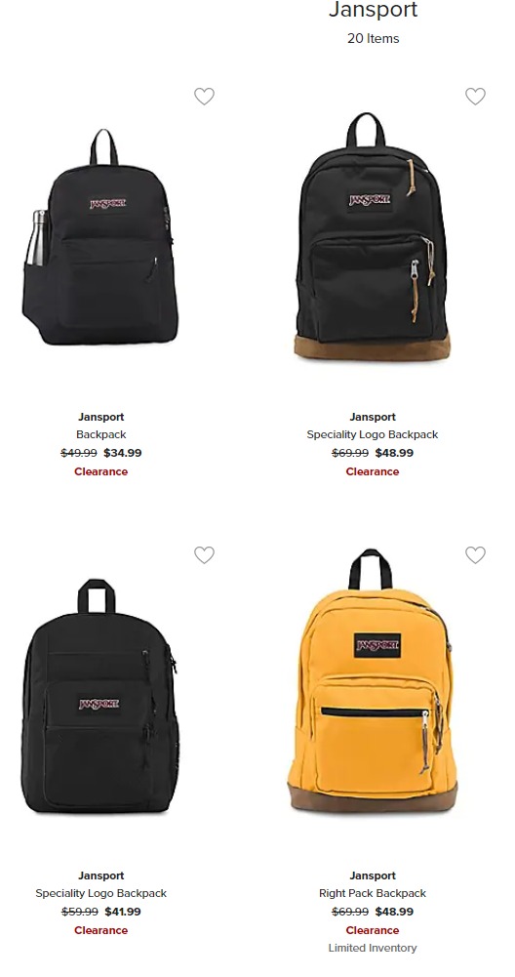515x977 pixels.
Task: Click Jansport brand name above 'Backpack' title
Action: [x=100, y=417]
